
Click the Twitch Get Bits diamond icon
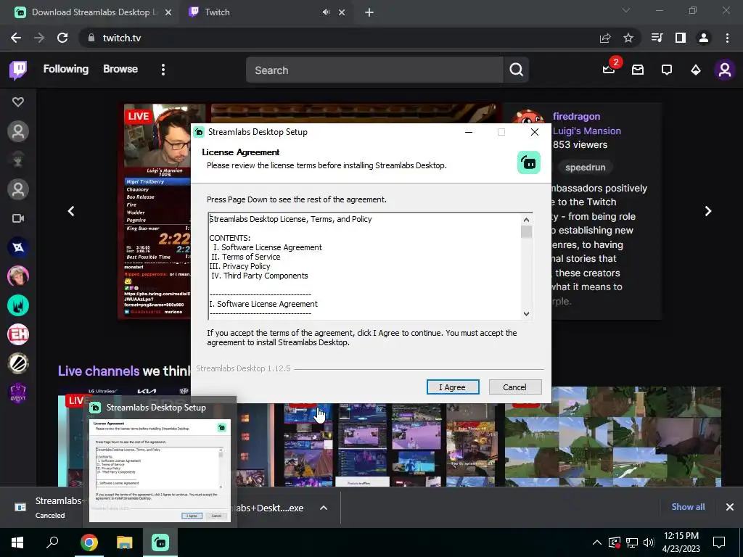(x=696, y=70)
